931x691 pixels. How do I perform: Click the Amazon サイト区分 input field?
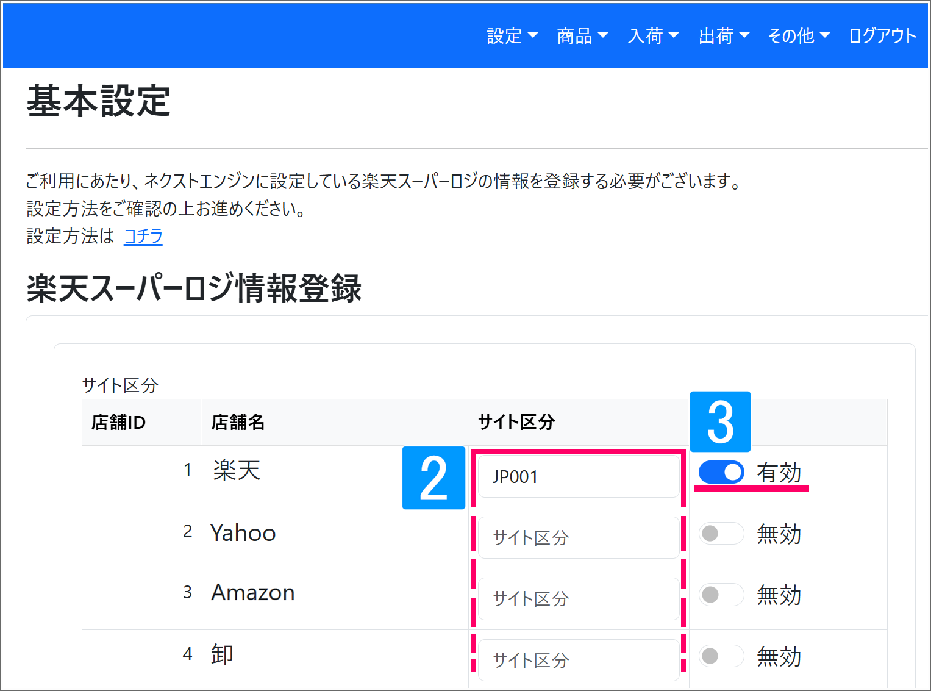(x=578, y=598)
